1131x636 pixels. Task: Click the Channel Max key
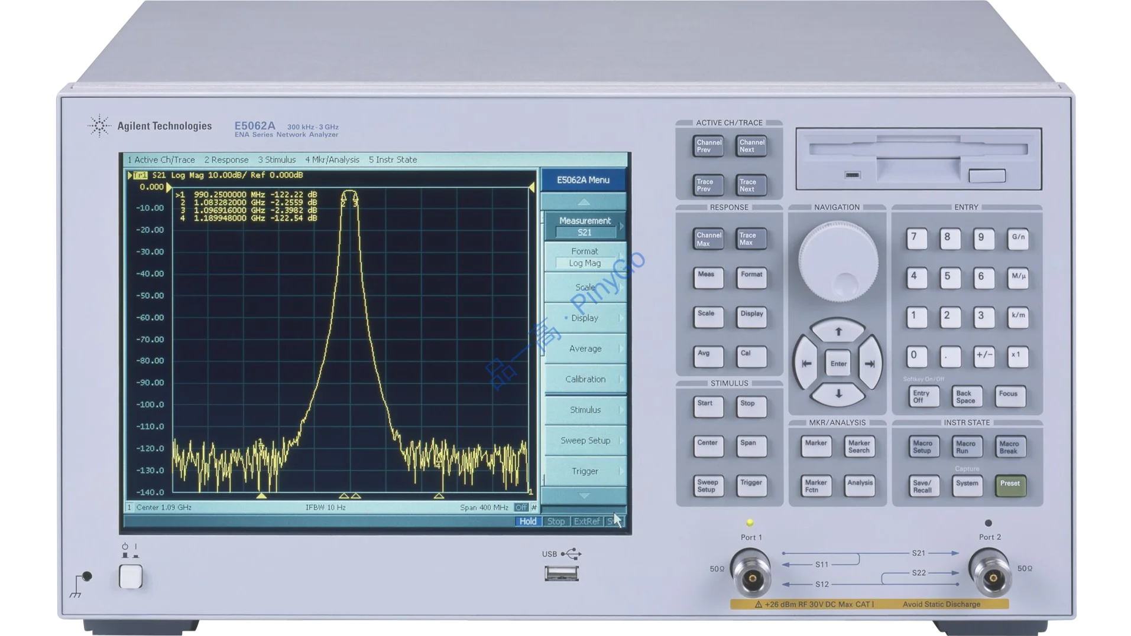pos(708,239)
